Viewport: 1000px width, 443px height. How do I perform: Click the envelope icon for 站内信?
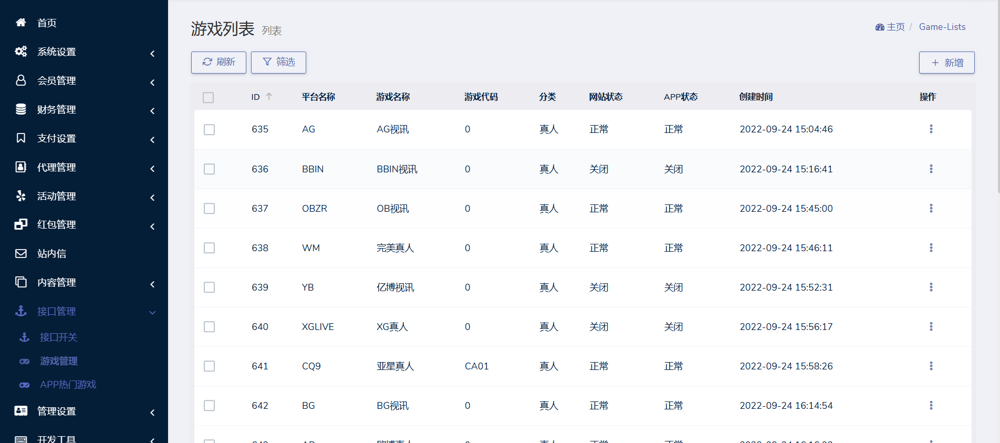coord(21,253)
